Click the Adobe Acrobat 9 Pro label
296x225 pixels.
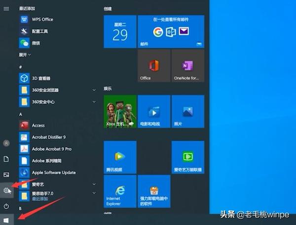tap(52, 149)
